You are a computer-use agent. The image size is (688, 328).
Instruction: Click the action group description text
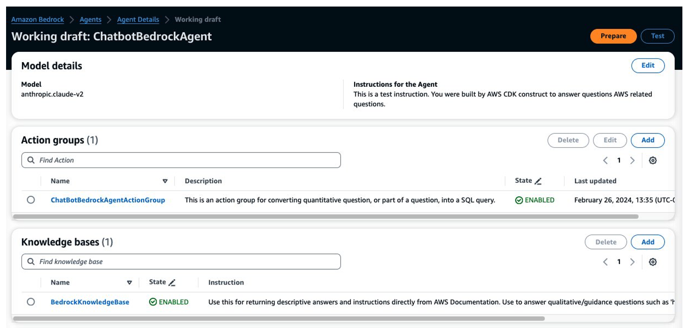[x=340, y=200]
